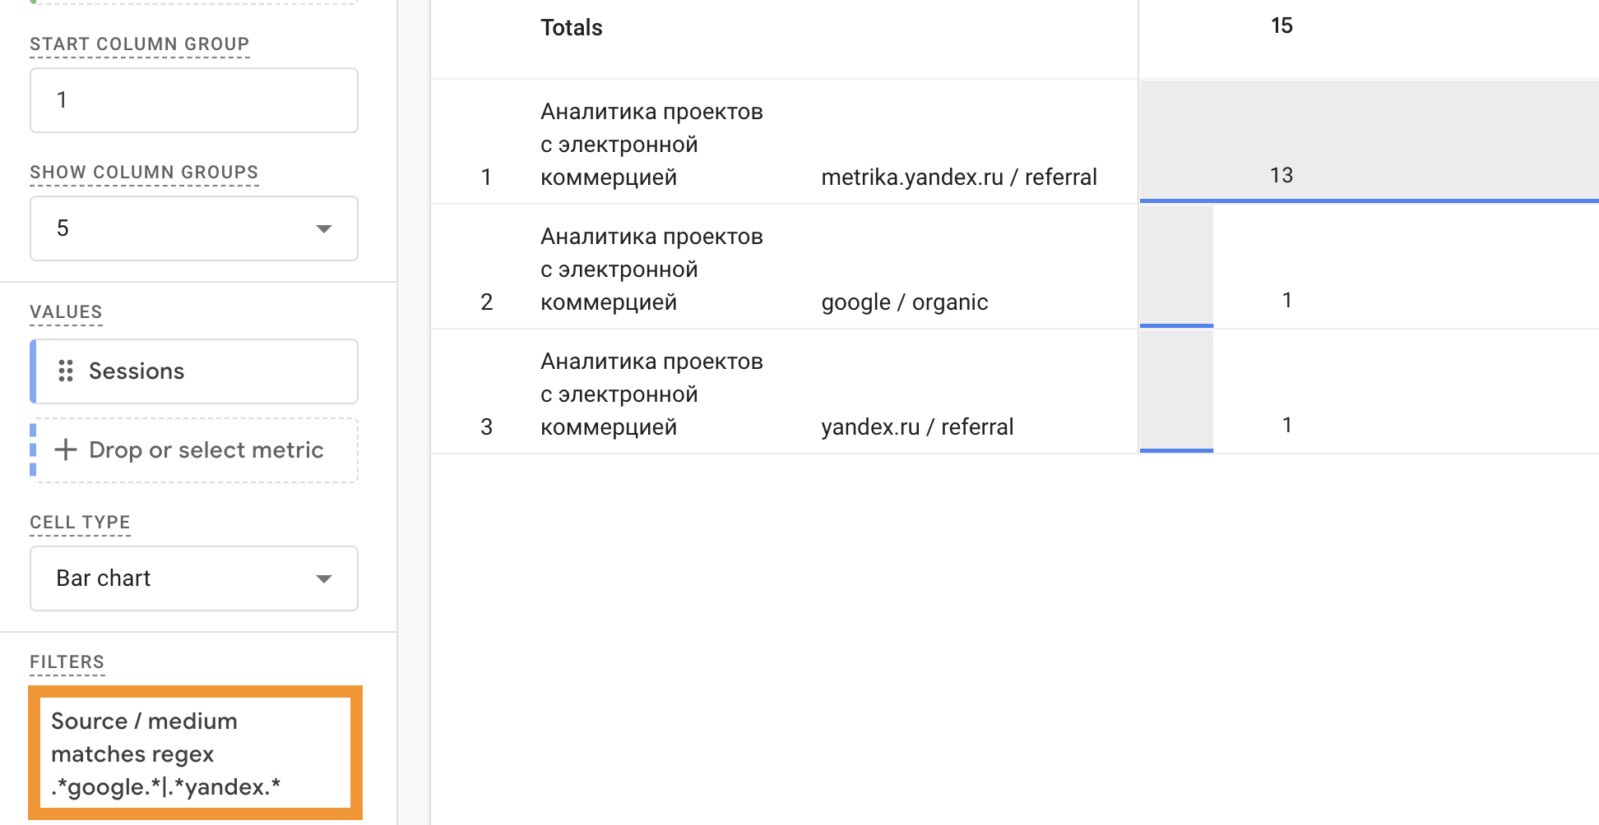Click the SHOW COLUMN GROUPS label
The width and height of the screenshot is (1599, 825).
(x=144, y=173)
